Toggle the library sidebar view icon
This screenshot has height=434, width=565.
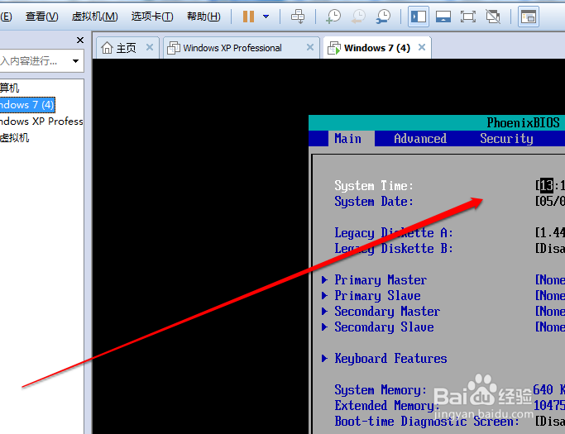[x=419, y=17]
